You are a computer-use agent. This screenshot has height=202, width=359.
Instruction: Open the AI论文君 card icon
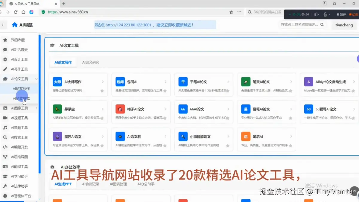click(120, 136)
